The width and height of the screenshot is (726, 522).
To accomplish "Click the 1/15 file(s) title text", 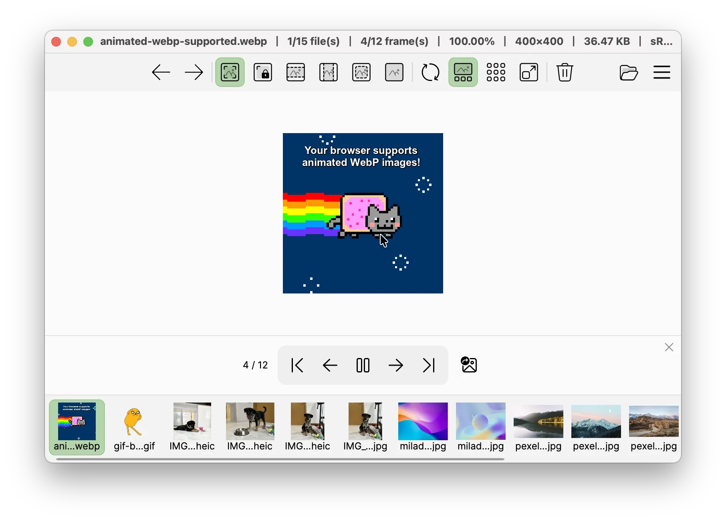I will pyautogui.click(x=313, y=41).
